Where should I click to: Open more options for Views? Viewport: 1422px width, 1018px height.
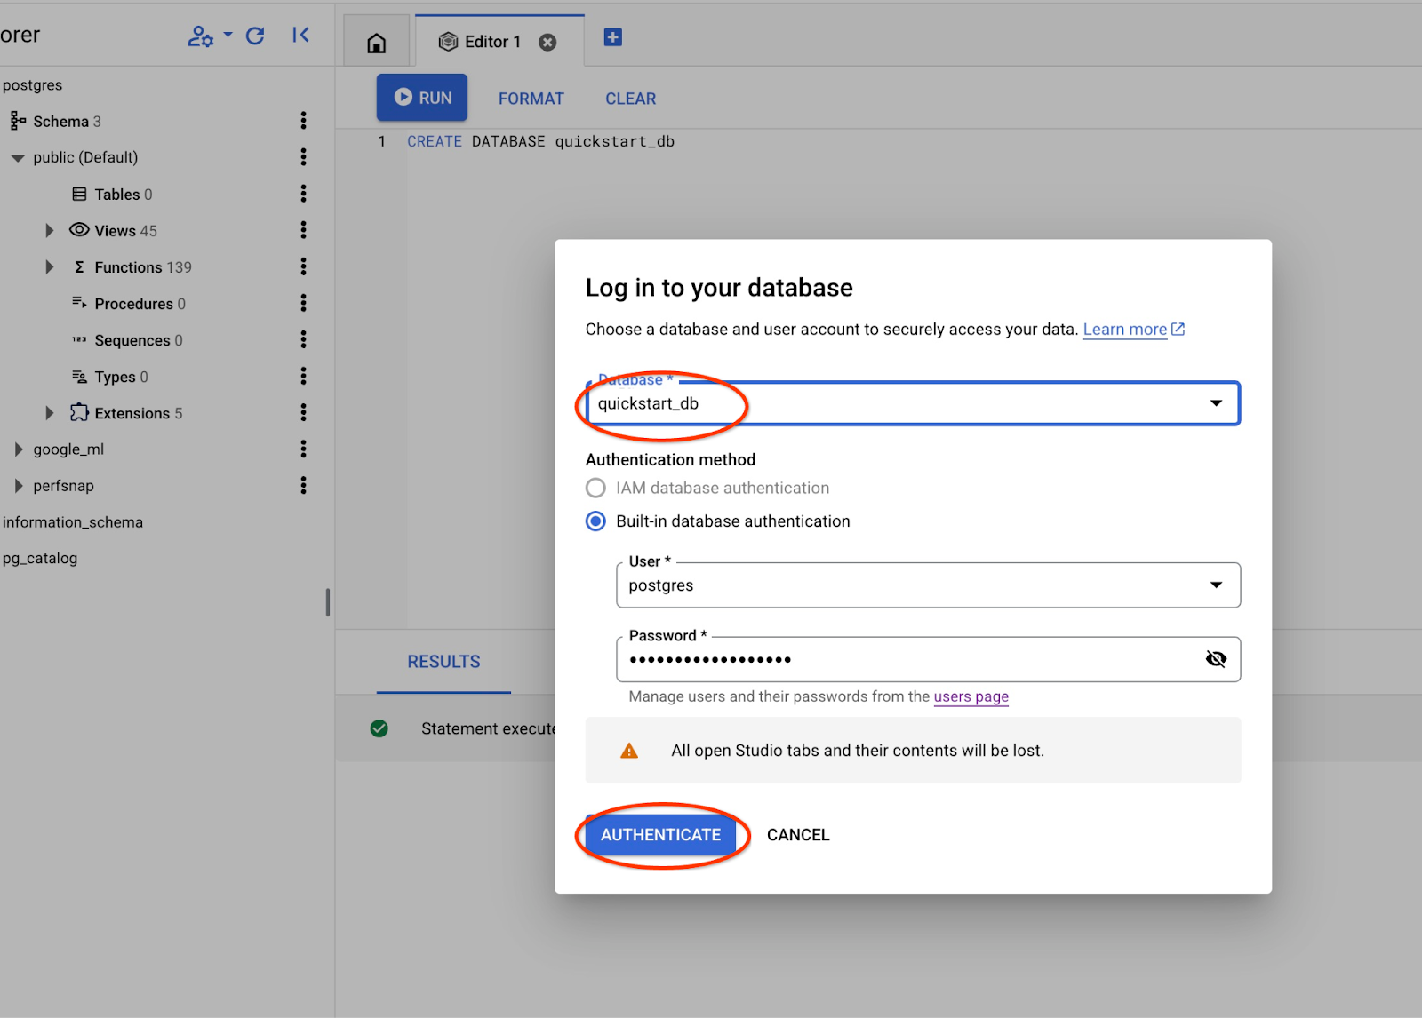[x=303, y=230]
